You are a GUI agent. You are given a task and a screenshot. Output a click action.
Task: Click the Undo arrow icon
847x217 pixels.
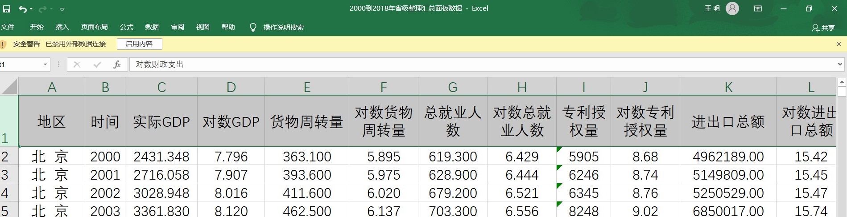(x=22, y=9)
